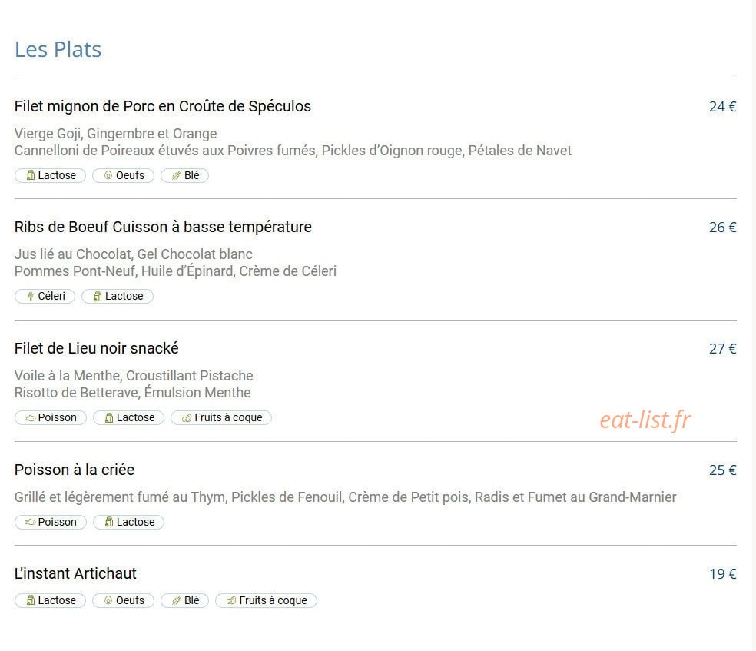This screenshot has height=651, width=756.
Task: Click the 19 € price of L'instant Artichaut
Action: pyautogui.click(x=722, y=574)
